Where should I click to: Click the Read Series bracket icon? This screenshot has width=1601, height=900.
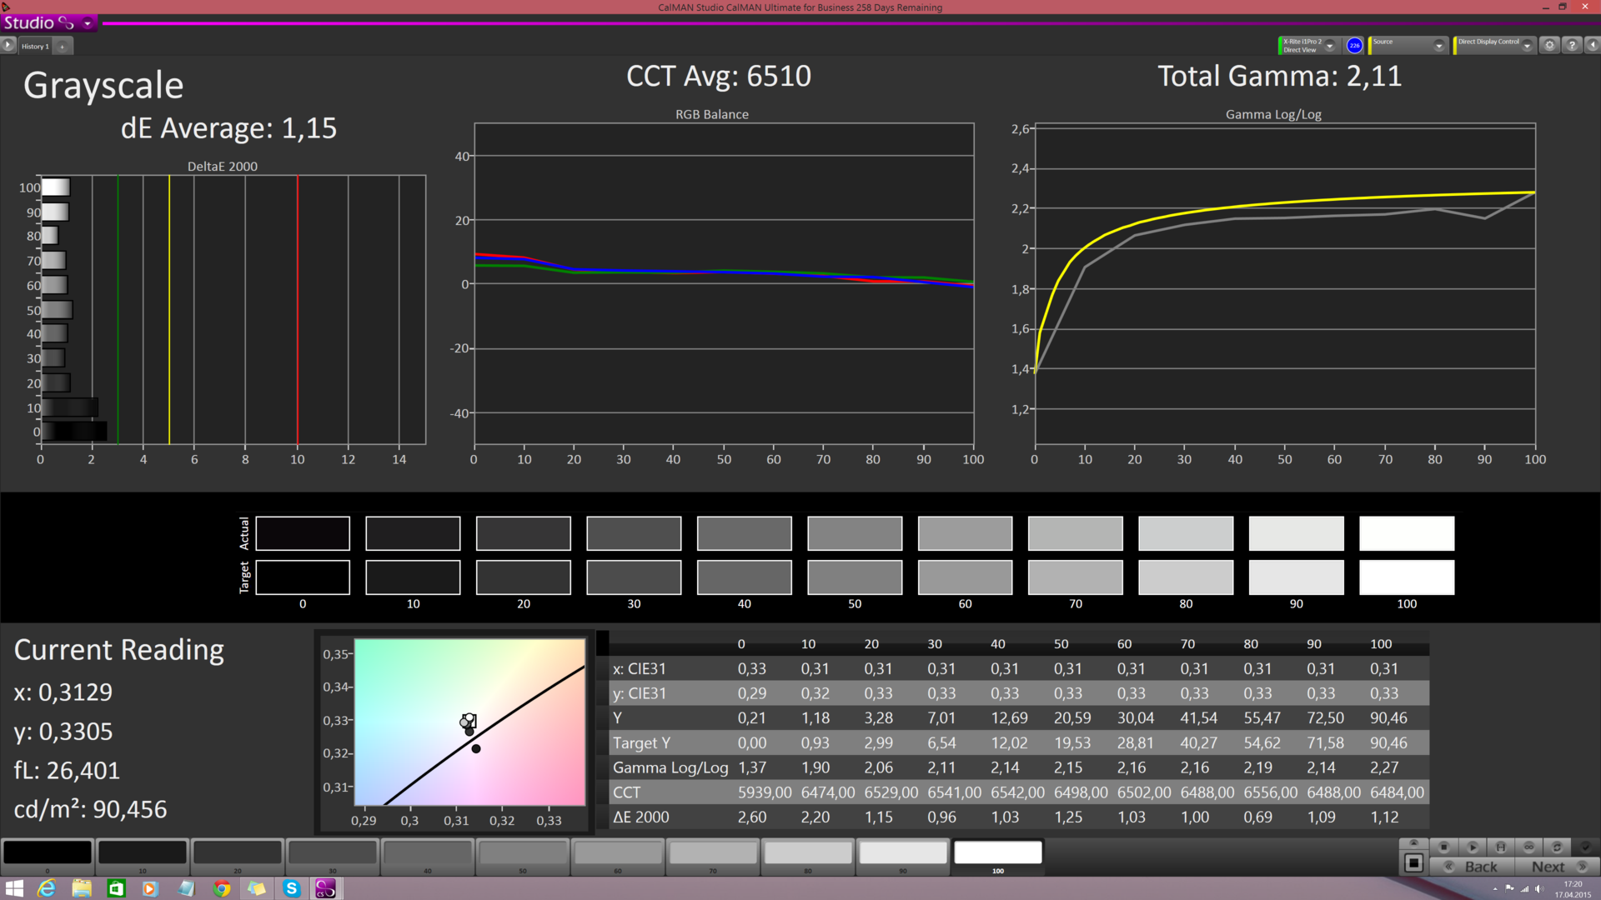1501,847
